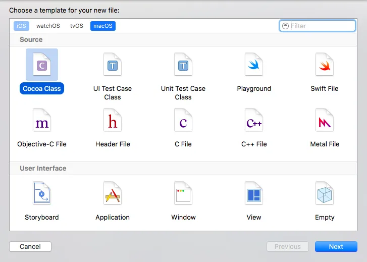
Task: Pick the Header File icon
Action: point(113,120)
